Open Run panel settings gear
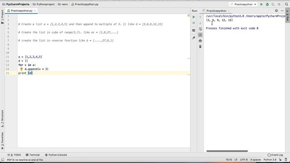The width and height of the screenshot is (290, 163). click(x=276, y=11)
